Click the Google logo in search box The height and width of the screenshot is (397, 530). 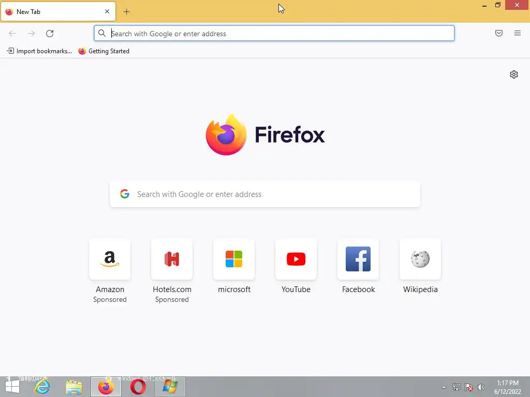[125, 194]
